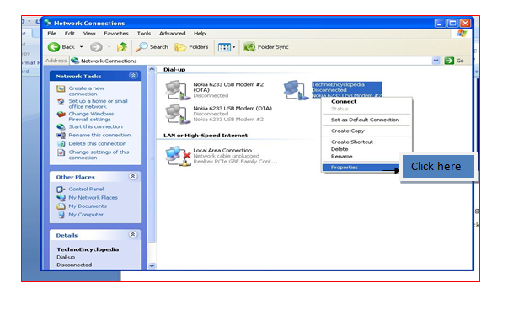This screenshot has height=310, width=508.
Task: Click the Control Panel icon in Other Places
Action: pyautogui.click(x=61, y=190)
